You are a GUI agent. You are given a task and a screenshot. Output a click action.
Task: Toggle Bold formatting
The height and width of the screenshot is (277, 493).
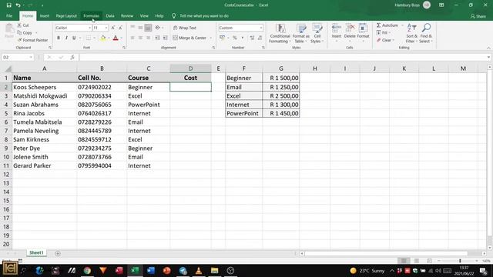point(59,38)
